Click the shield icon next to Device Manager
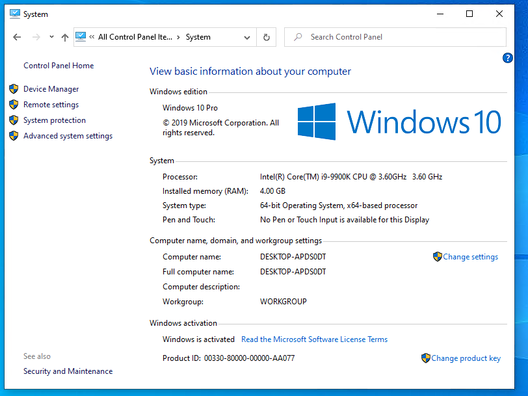The image size is (528, 396). [x=14, y=89]
